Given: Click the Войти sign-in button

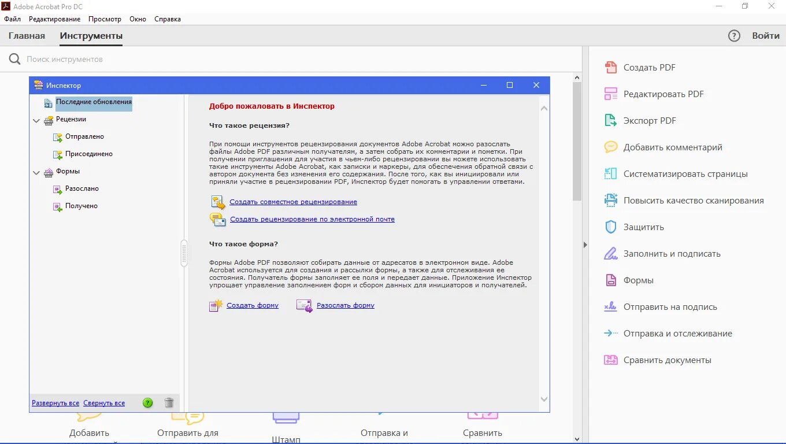Looking at the screenshot, I should (x=766, y=36).
